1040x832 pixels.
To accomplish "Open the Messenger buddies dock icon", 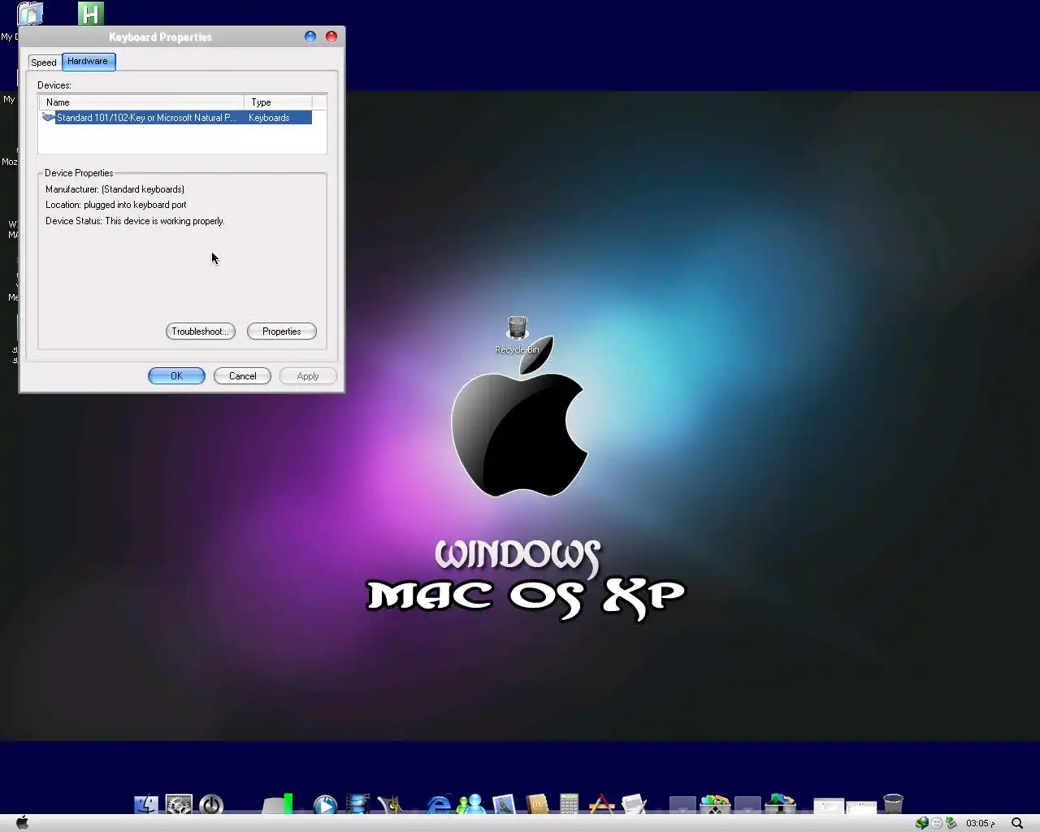I will 471,804.
